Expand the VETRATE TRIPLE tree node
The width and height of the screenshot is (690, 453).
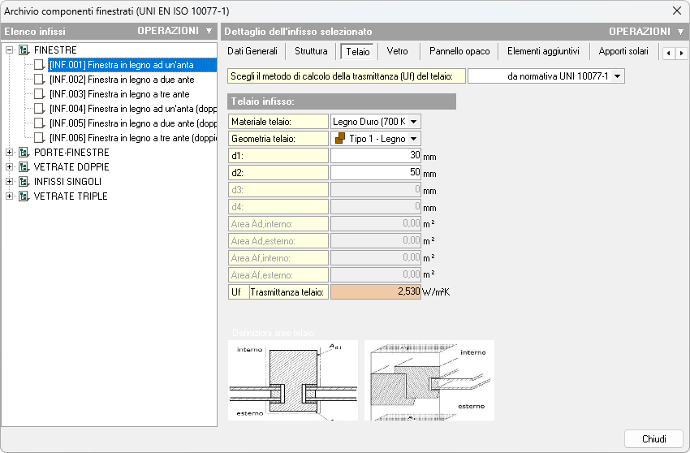[10, 196]
